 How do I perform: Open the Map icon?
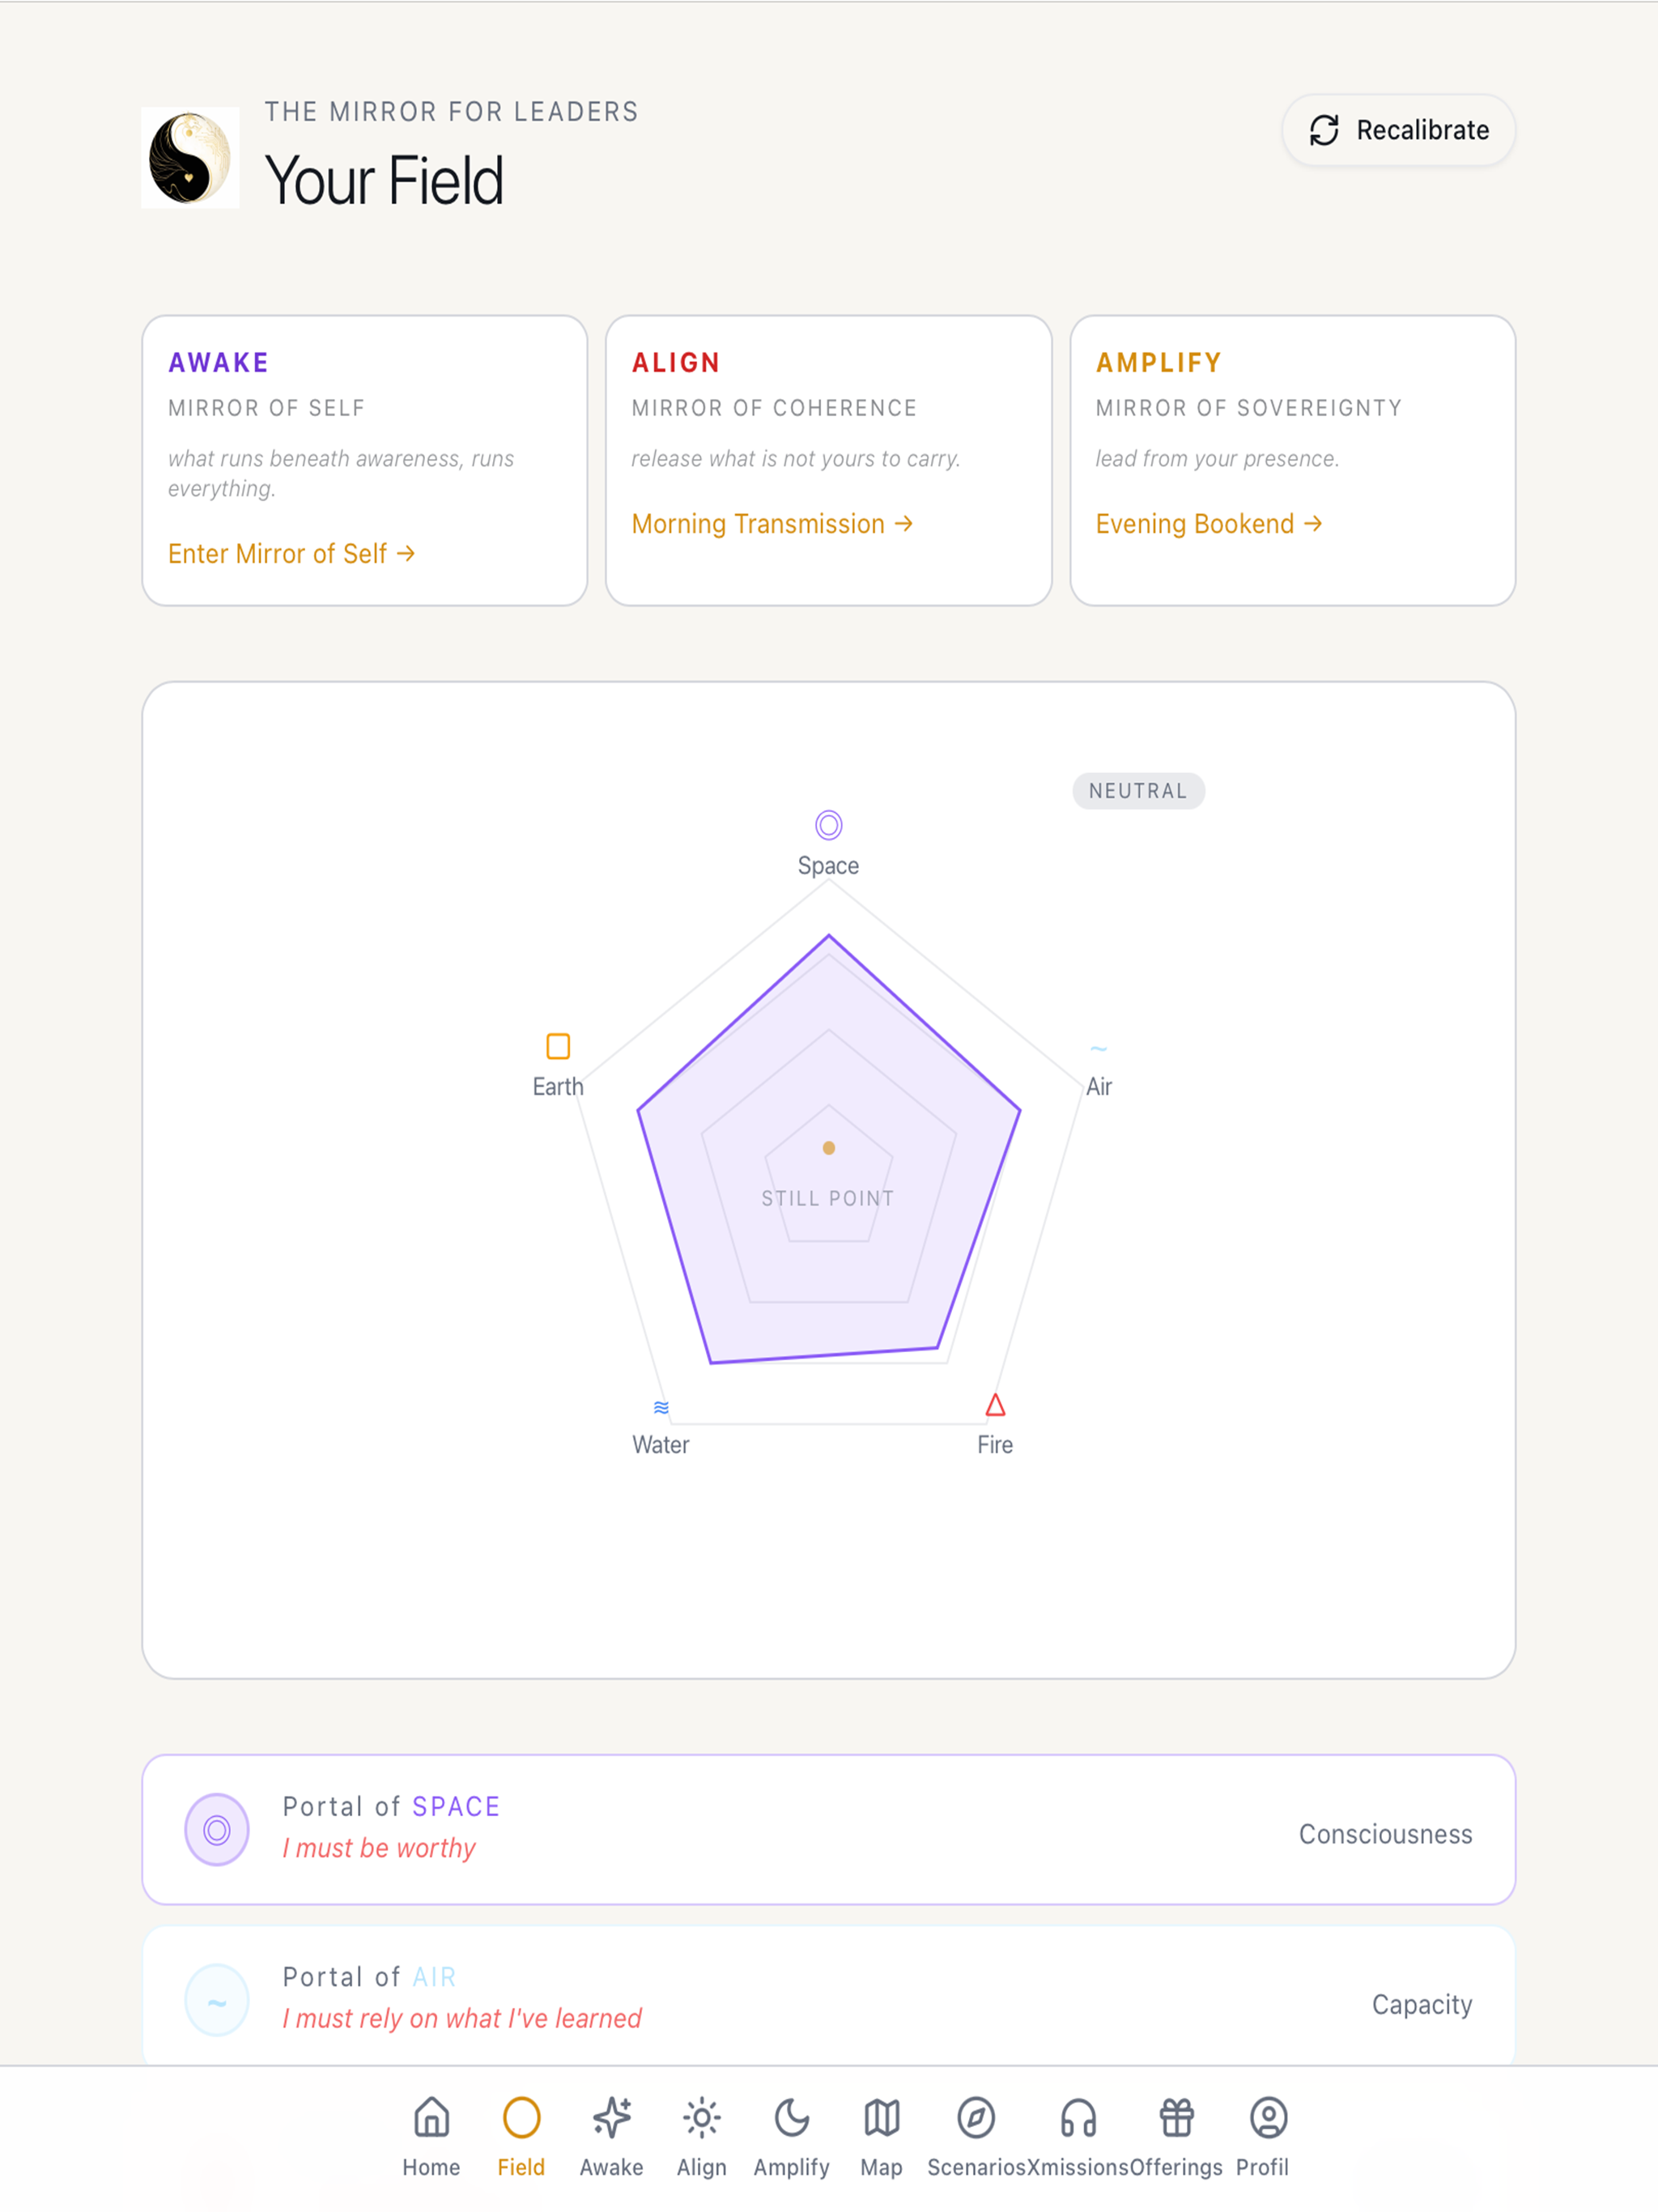point(881,2117)
